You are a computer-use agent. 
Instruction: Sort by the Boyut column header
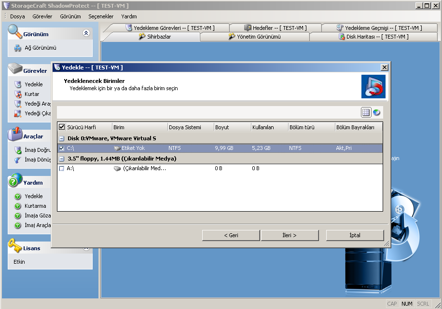pyautogui.click(x=233, y=127)
